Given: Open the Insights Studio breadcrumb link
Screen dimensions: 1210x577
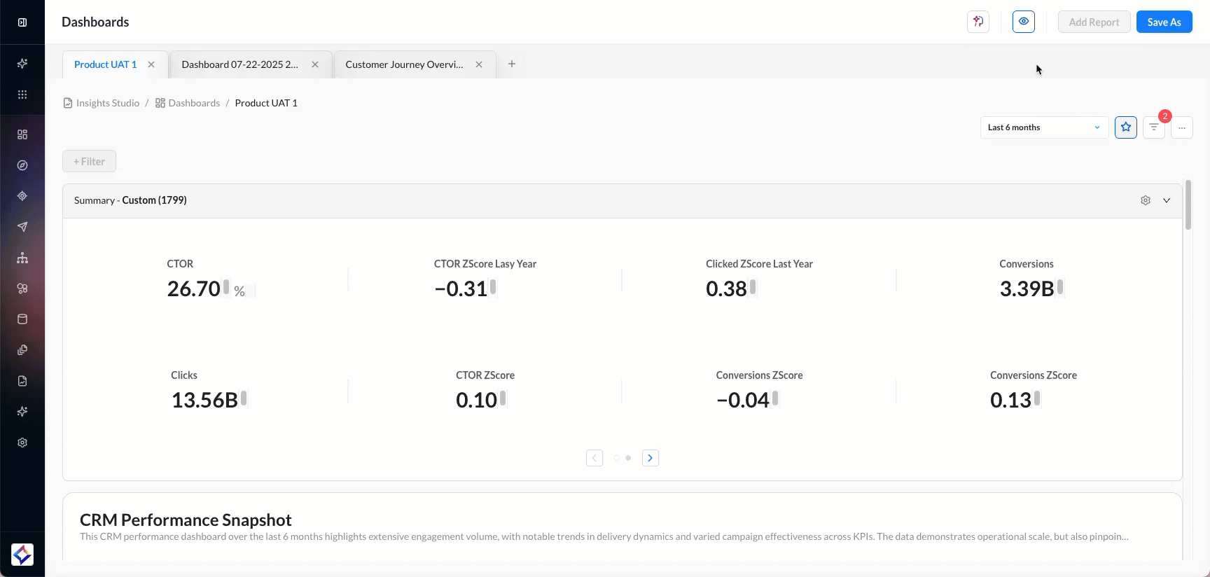Looking at the screenshot, I should (107, 103).
